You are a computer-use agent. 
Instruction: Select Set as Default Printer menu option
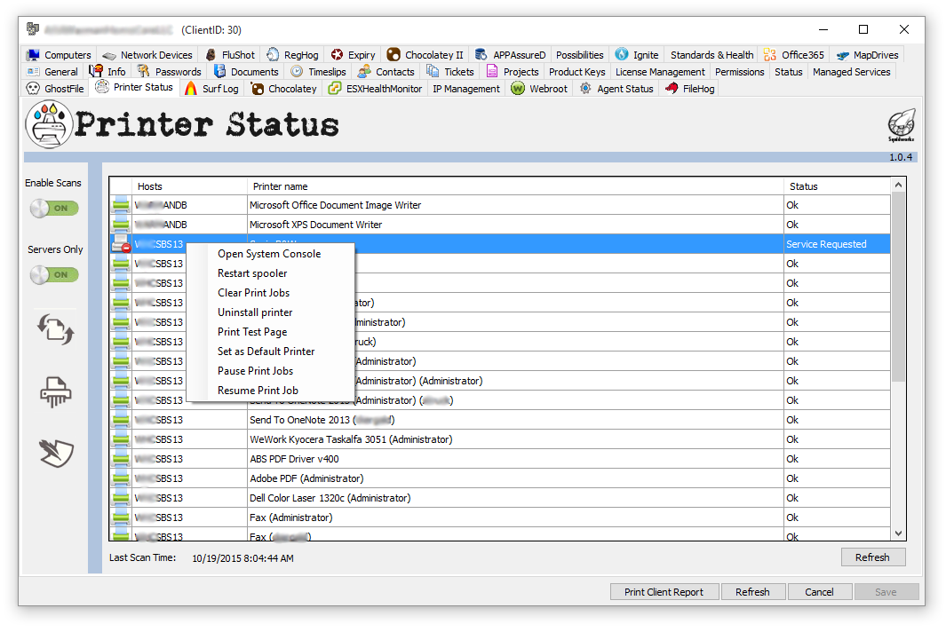266,351
